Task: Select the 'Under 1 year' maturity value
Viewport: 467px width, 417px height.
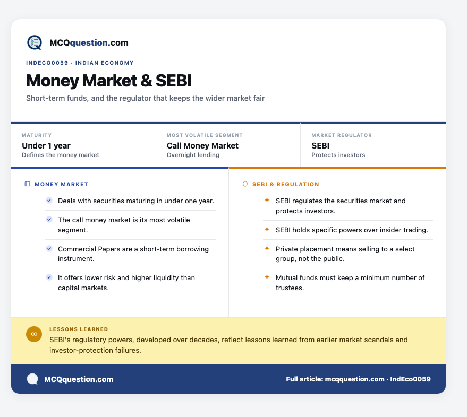Action: (46, 145)
